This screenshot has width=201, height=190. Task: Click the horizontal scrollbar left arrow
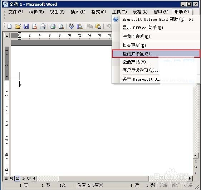(x=34, y=178)
